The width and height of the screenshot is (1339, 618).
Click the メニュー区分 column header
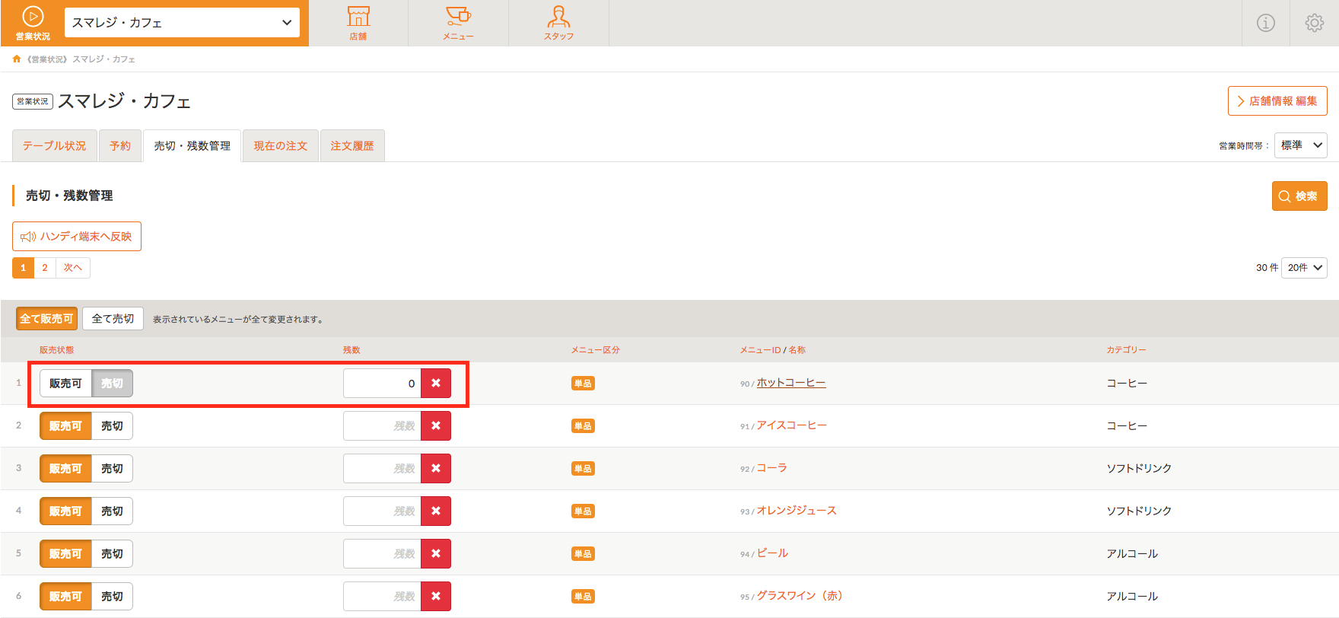[x=596, y=350]
